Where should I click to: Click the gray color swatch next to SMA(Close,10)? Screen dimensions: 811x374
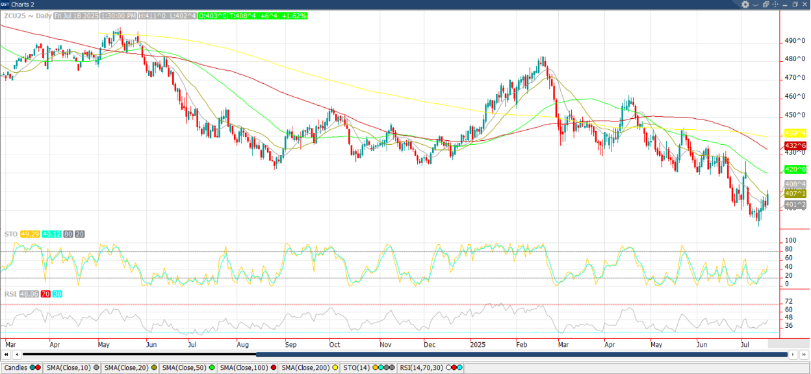click(x=95, y=368)
